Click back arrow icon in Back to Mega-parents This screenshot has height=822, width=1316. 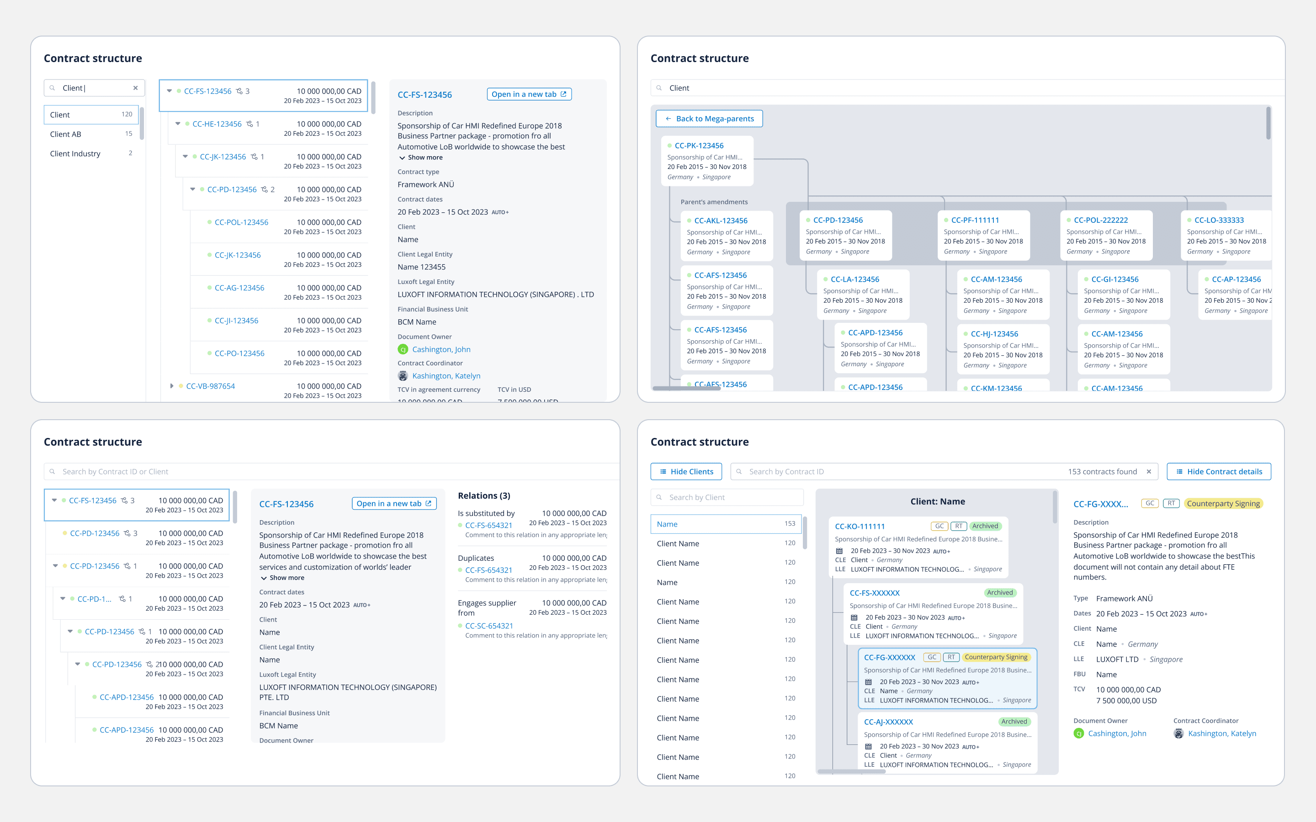pyautogui.click(x=669, y=119)
